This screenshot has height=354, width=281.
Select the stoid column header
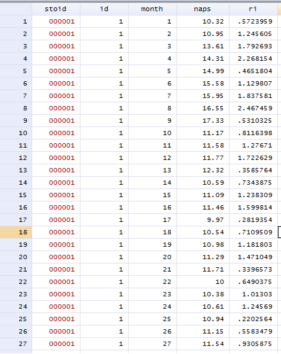[x=56, y=9]
